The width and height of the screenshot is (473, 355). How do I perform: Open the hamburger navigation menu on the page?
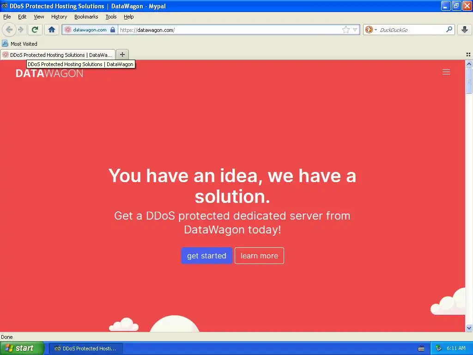[446, 72]
